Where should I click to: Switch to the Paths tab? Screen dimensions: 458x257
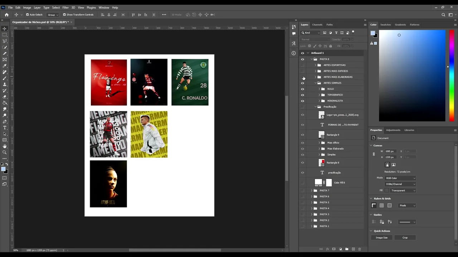click(x=330, y=25)
